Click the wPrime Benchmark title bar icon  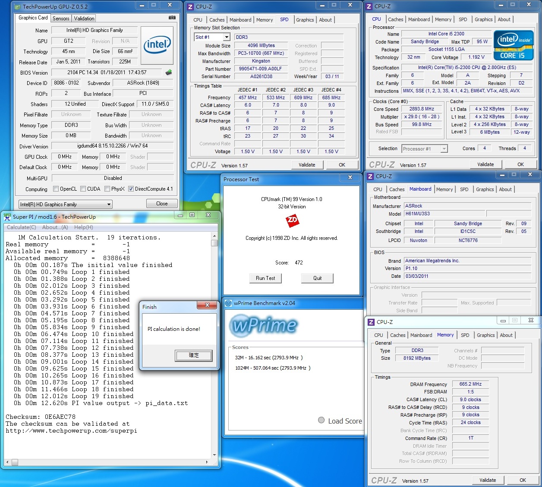tap(228, 303)
